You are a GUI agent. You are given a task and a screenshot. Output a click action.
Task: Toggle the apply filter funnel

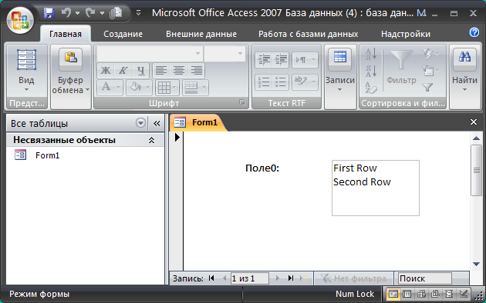pos(427,88)
